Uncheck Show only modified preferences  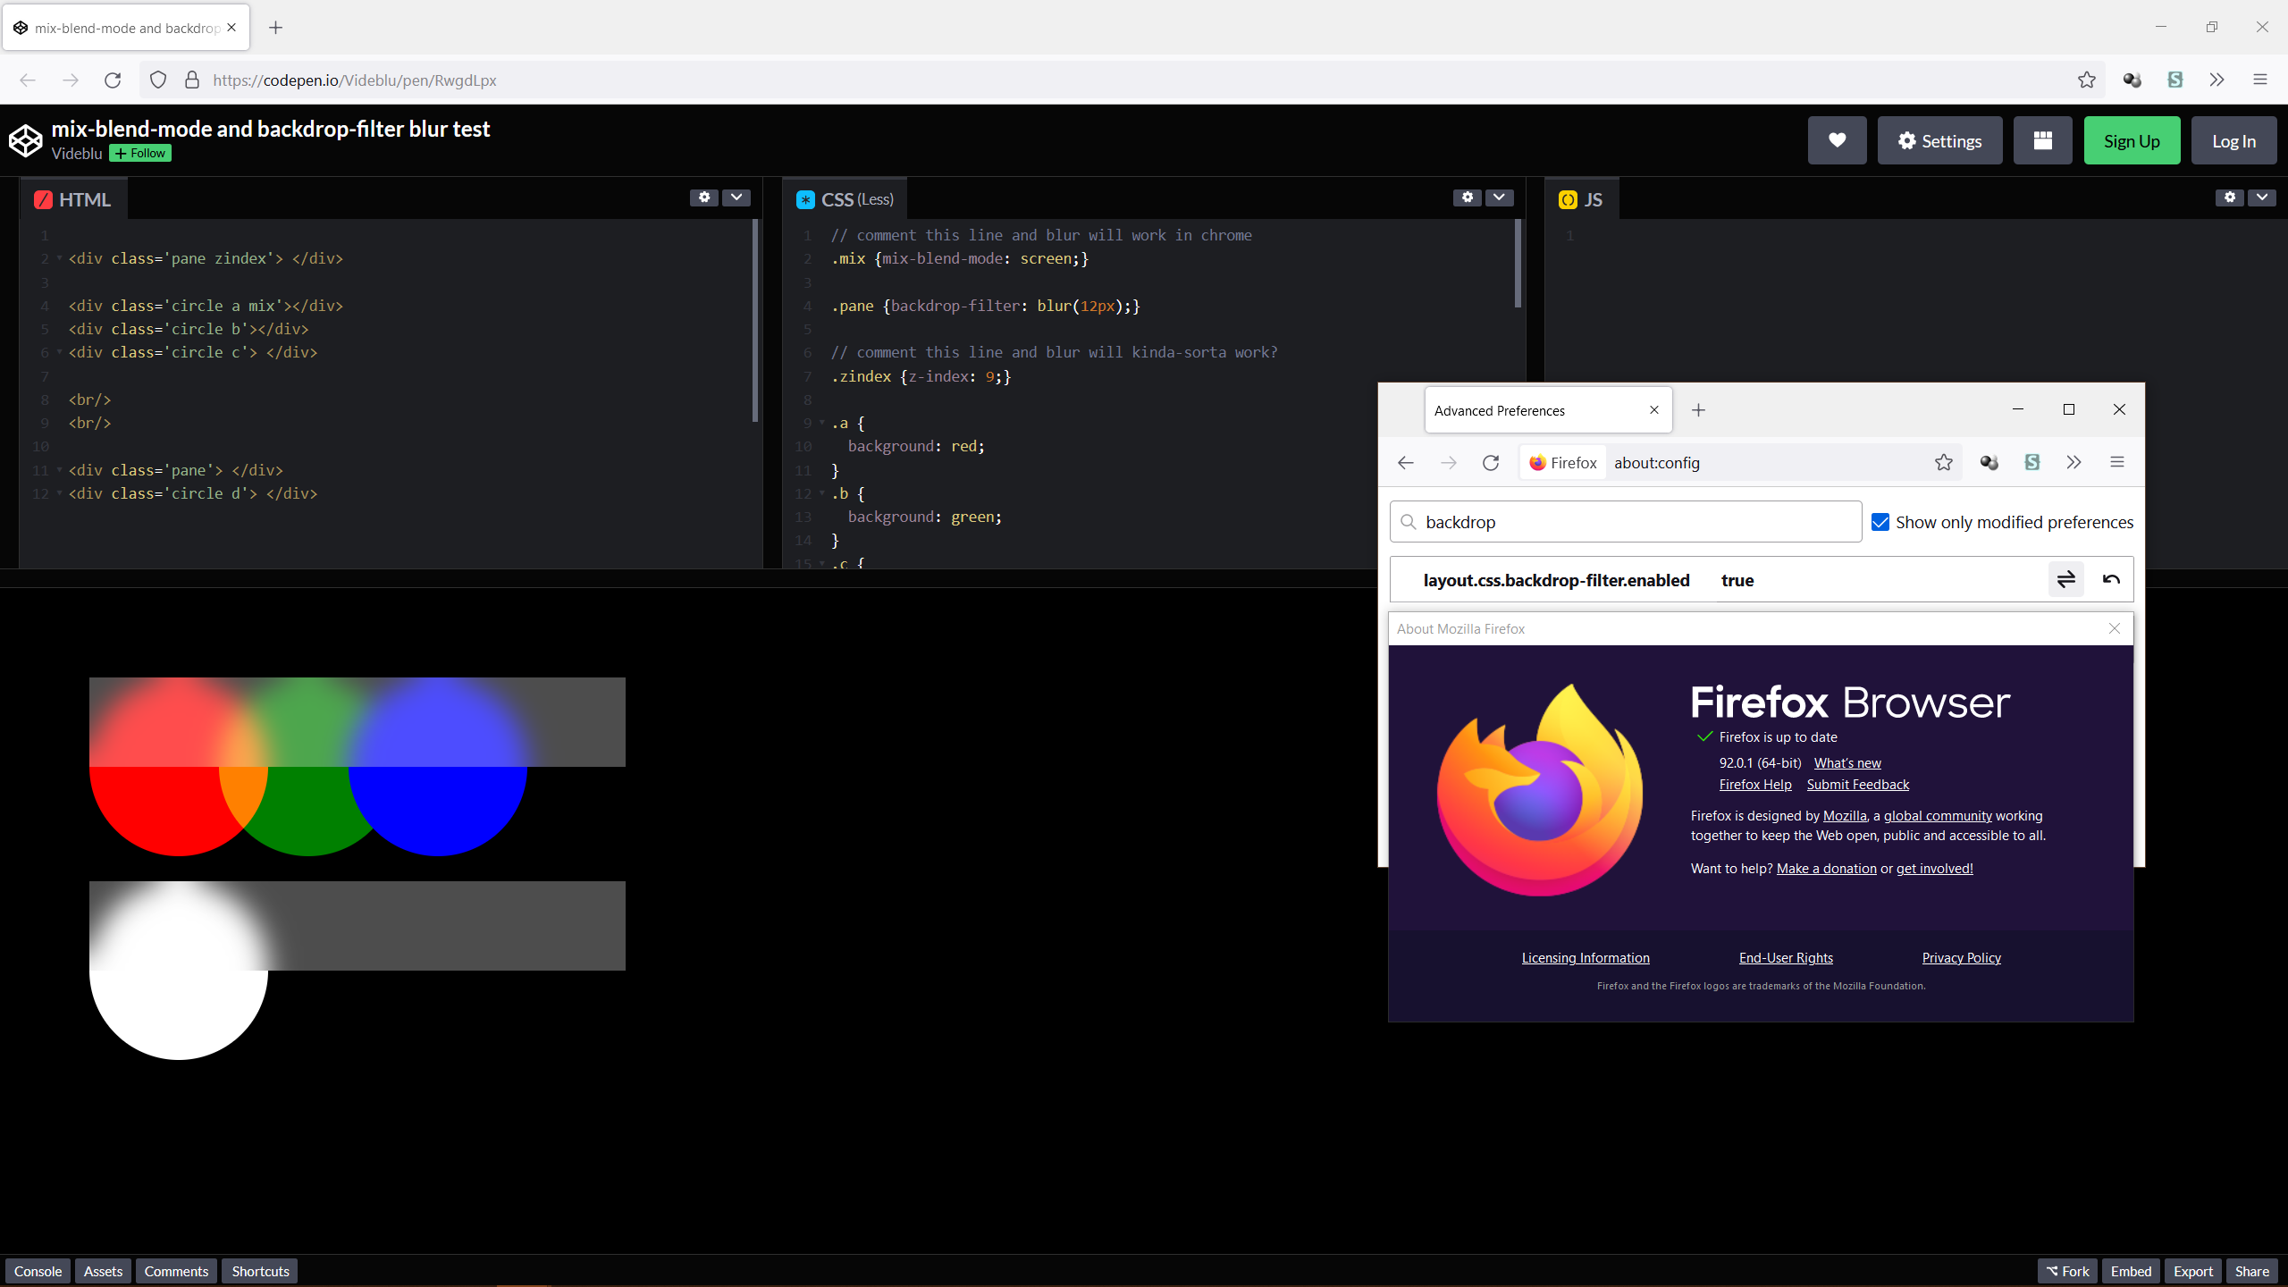tap(1880, 522)
